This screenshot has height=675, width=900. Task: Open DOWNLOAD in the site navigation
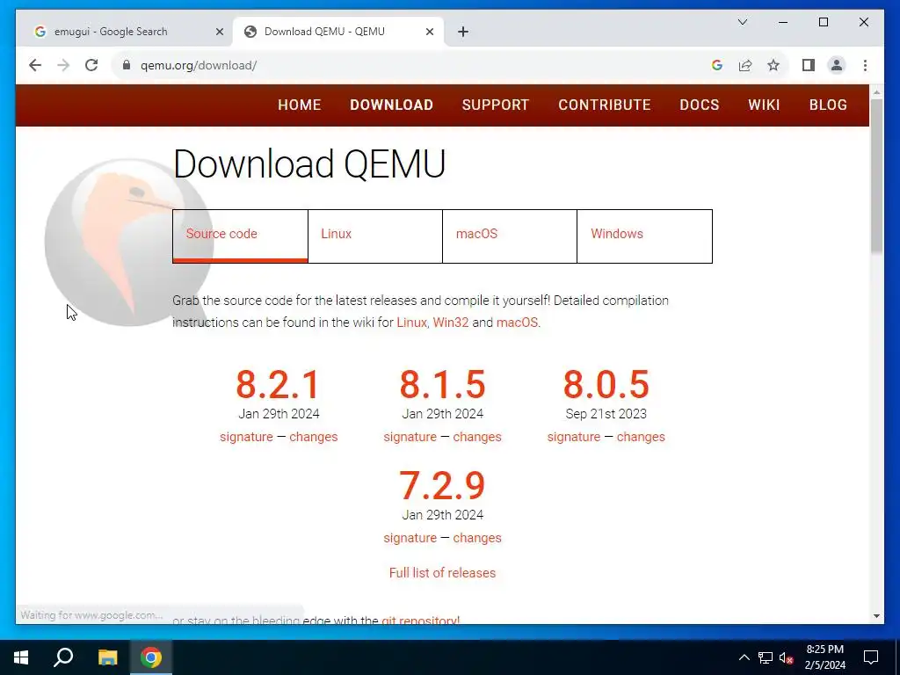[x=391, y=105]
